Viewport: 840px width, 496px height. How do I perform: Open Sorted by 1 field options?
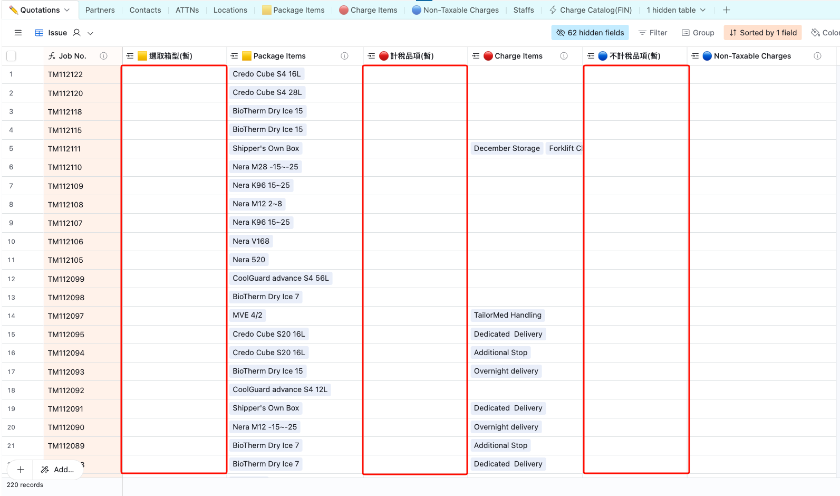pos(762,33)
